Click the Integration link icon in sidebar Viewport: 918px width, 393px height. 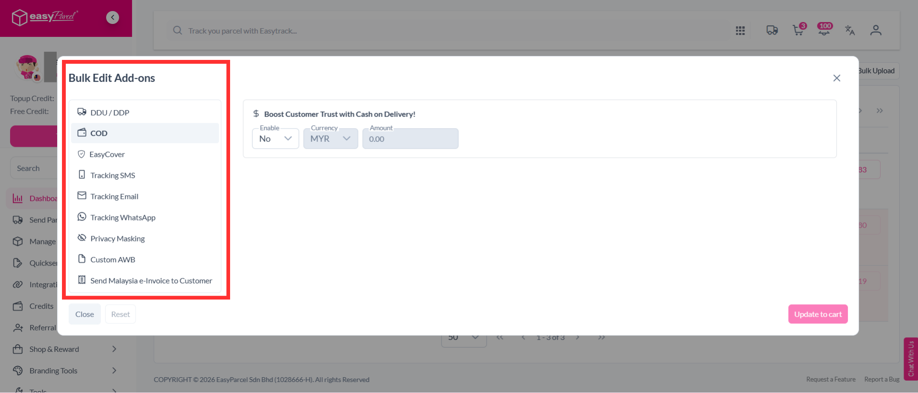[18, 285]
